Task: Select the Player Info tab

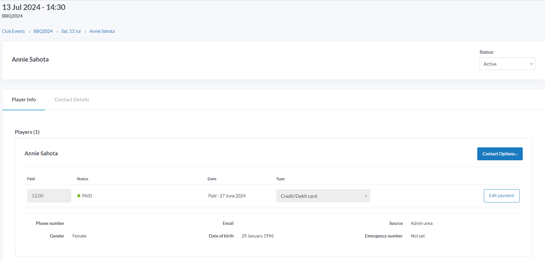Action: pyautogui.click(x=24, y=100)
